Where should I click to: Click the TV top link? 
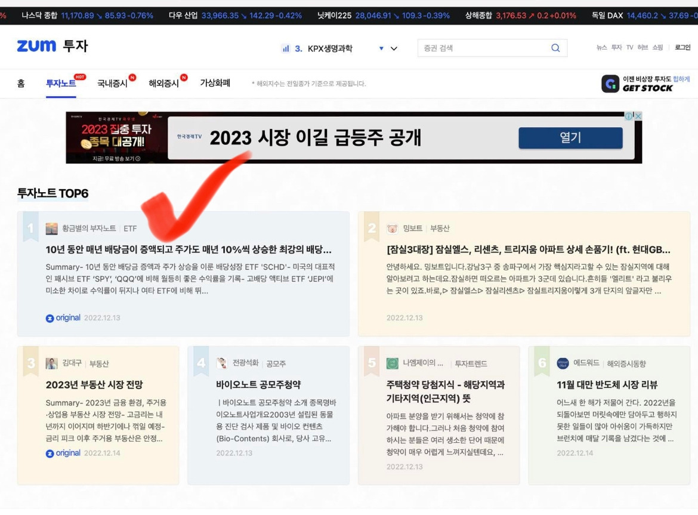click(629, 47)
